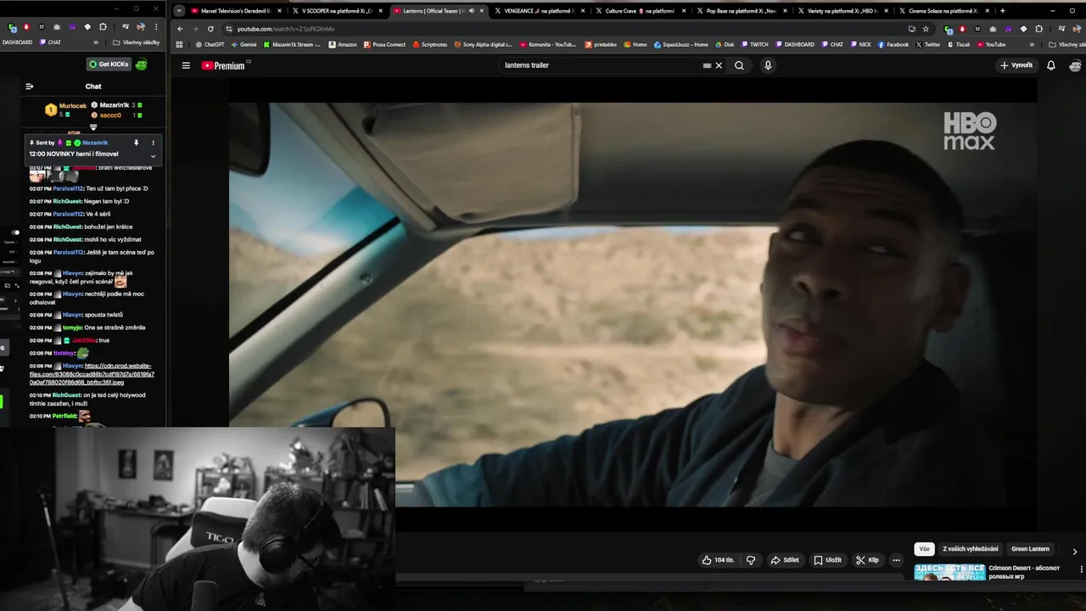Open the Amazon bookmark
Image resolution: width=1086 pixels, height=611 pixels.
343,44
